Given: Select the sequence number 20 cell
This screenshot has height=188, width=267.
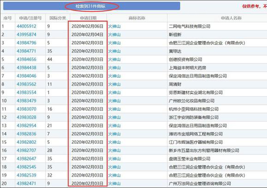Looking at the screenshot, I should click(x=4, y=183).
